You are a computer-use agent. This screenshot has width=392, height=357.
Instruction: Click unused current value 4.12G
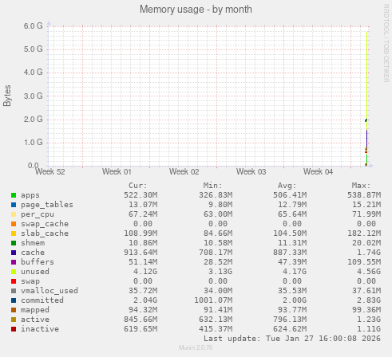pyautogui.click(x=145, y=272)
